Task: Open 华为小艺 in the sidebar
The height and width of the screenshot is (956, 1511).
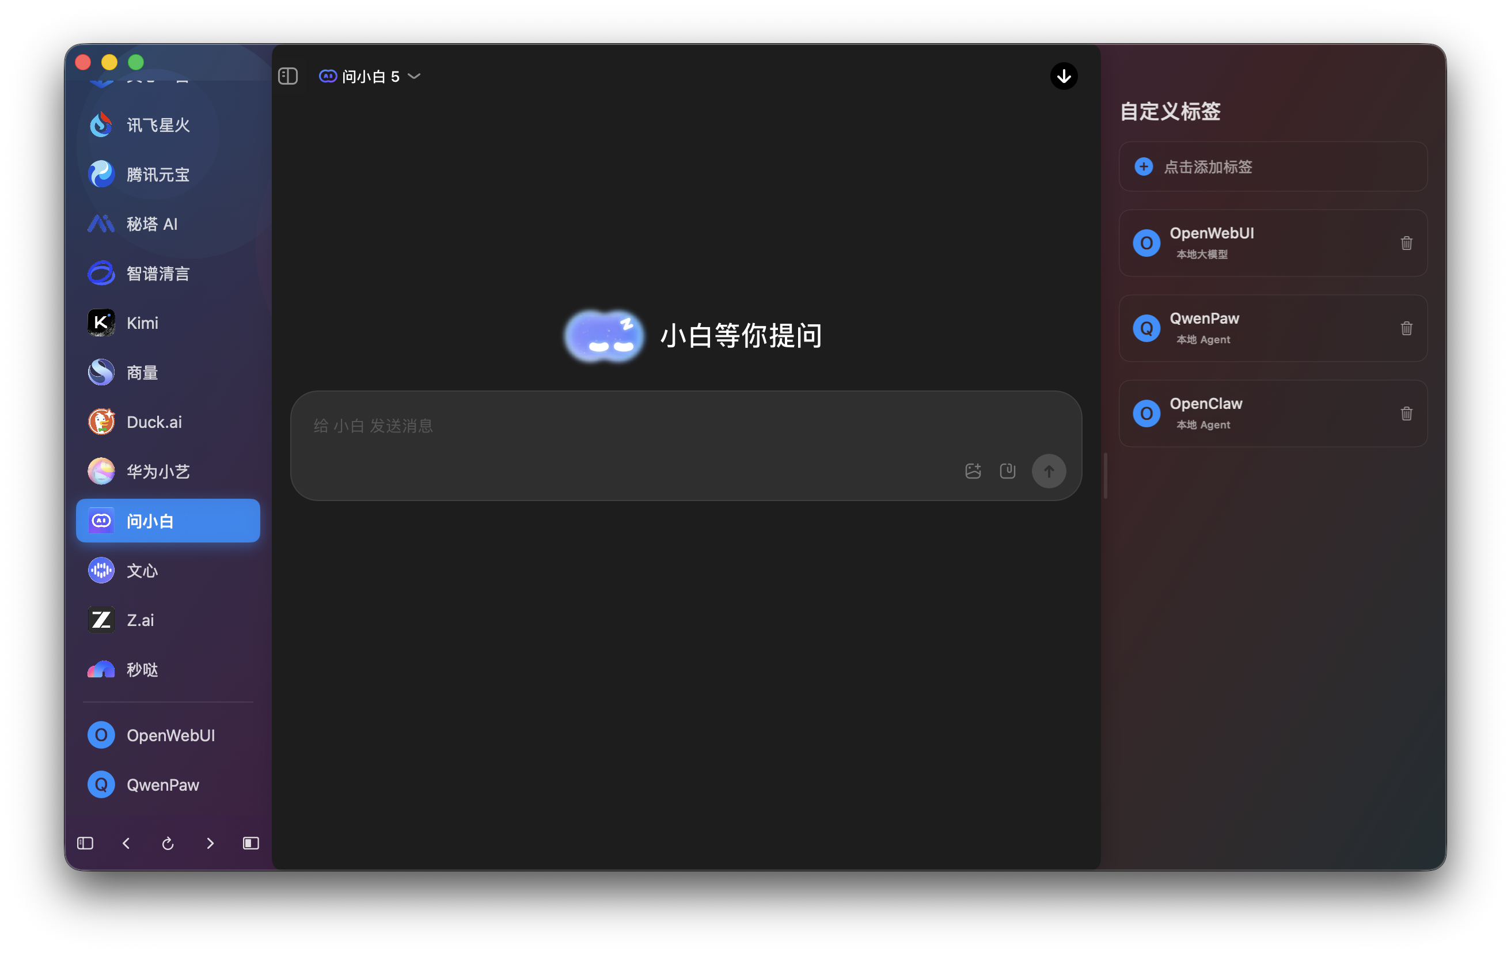Action: (x=168, y=472)
